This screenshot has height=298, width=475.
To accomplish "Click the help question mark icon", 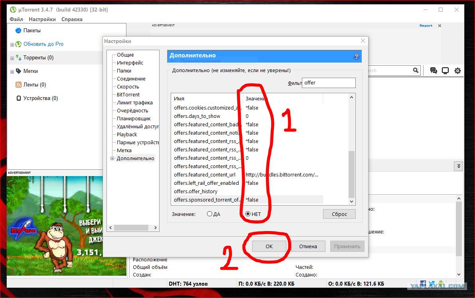I will point(356,57).
